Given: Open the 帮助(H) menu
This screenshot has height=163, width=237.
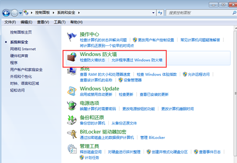Looking at the screenshot, I should [x=76, y=22].
